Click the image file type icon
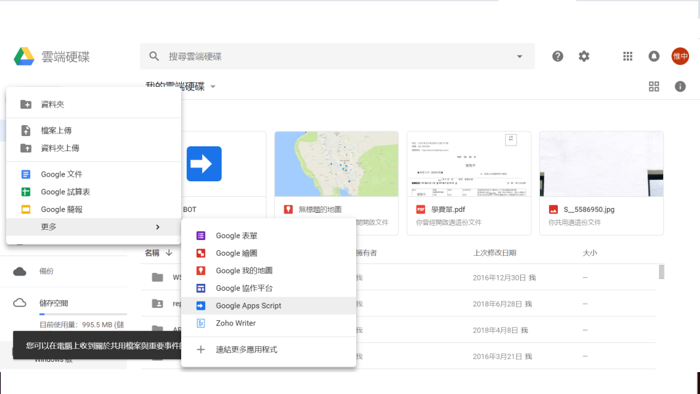The height and width of the screenshot is (394, 700). pos(553,209)
